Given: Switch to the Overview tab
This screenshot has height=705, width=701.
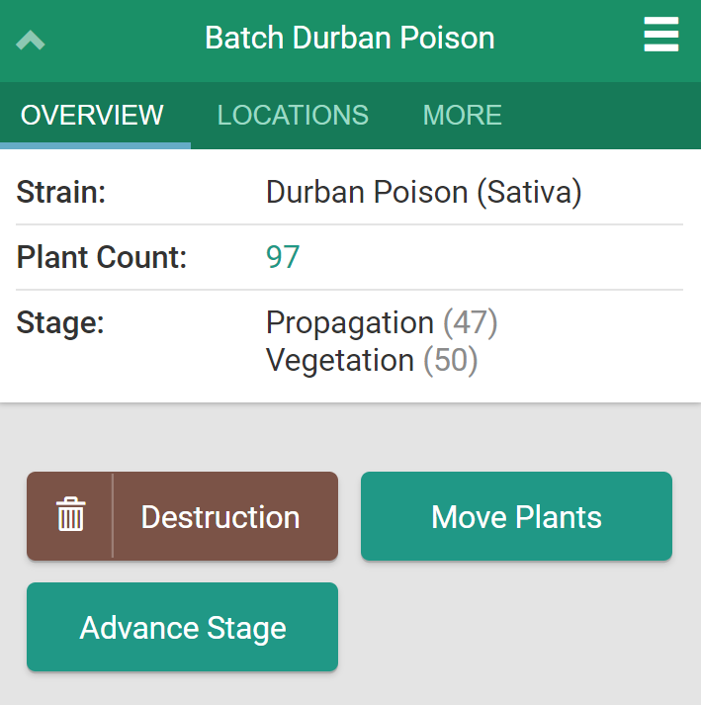Looking at the screenshot, I should [92, 115].
